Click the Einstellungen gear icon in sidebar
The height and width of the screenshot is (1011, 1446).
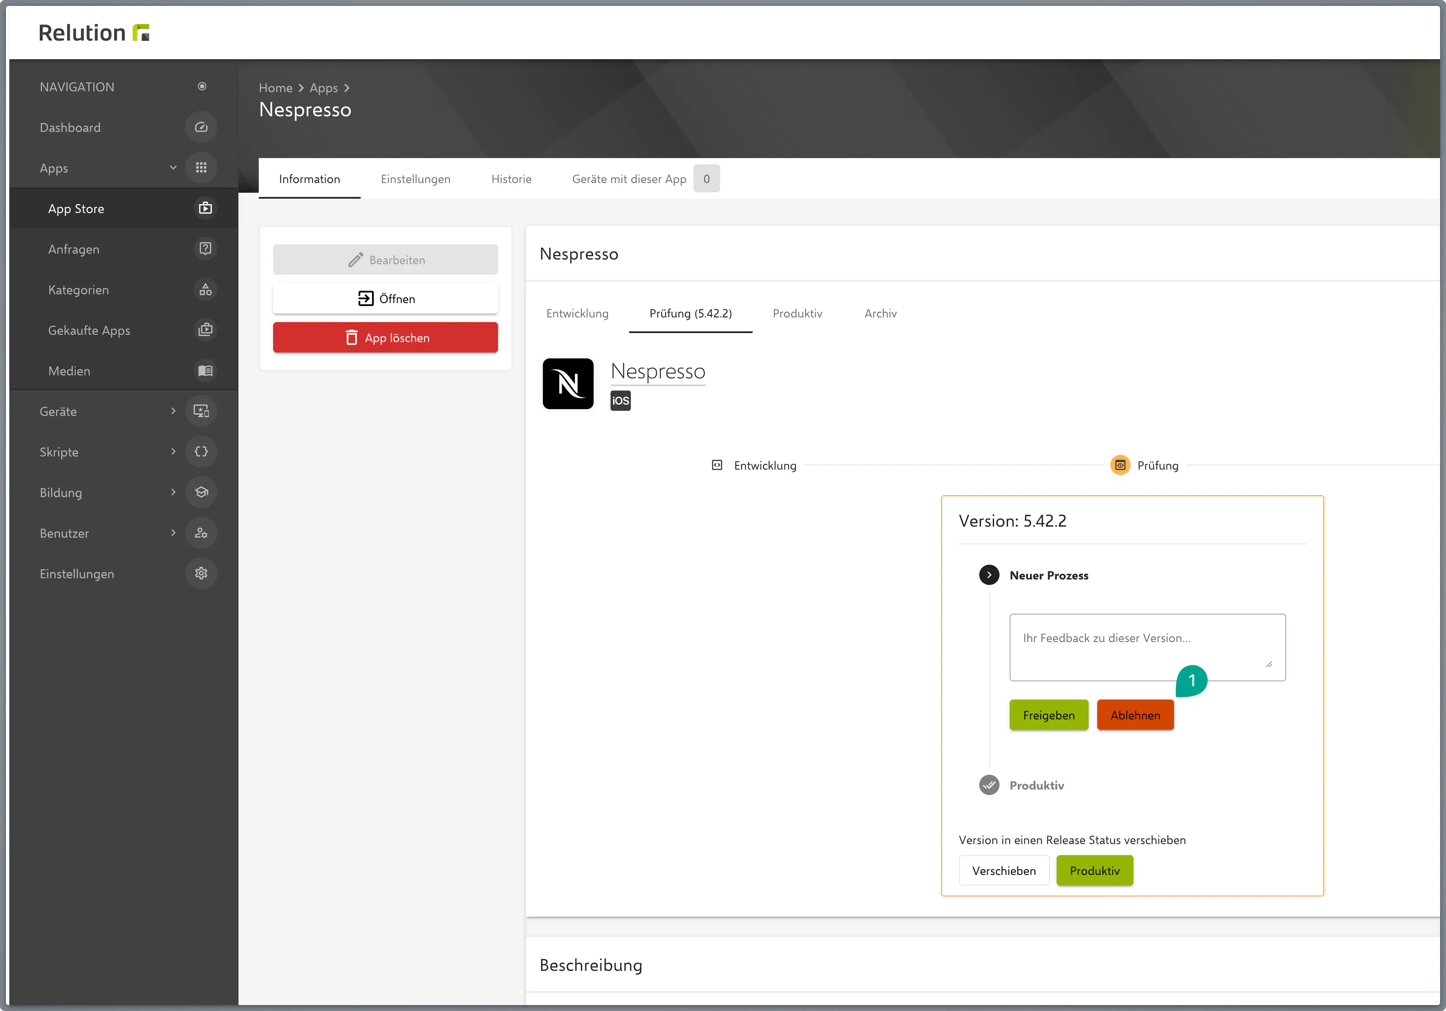coord(201,574)
